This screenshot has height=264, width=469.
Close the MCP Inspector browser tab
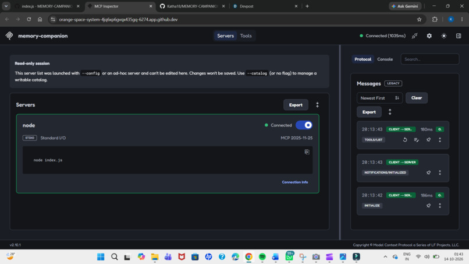[x=151, y=6]
